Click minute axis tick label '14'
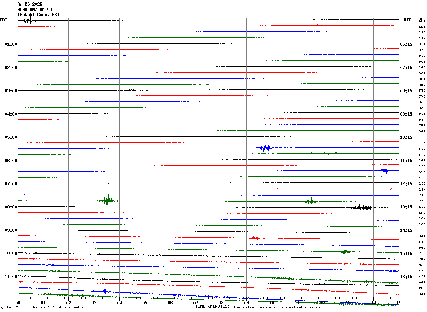427x312 pixels. (373, 303)
